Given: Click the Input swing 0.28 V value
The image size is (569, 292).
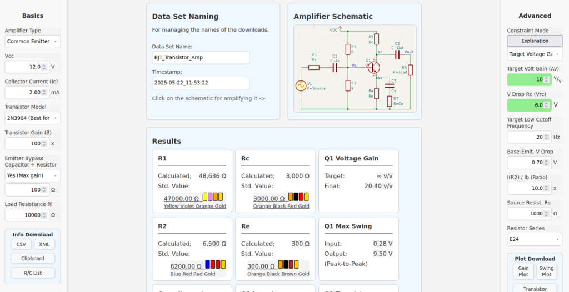Looking at the screenshot, I should point(383,243).
